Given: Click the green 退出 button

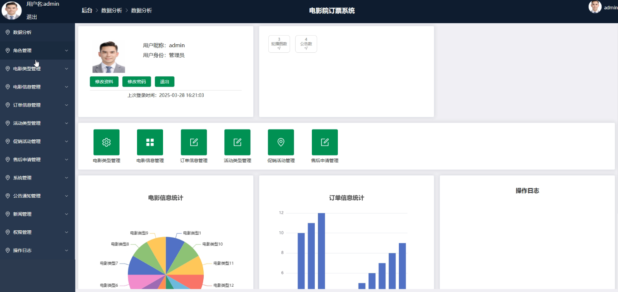Looking at the screenshot, I should click(165, 82).
